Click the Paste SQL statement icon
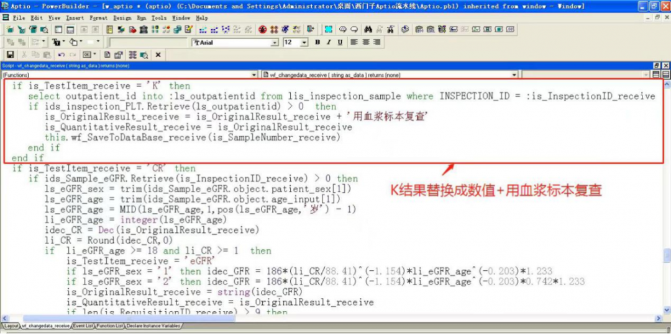 tap(431, 29)
